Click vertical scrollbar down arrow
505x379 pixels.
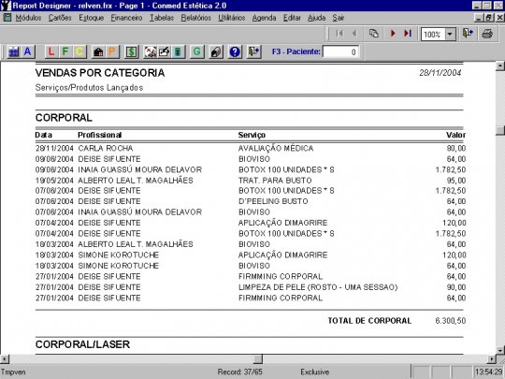pyautogui.click(x=499, y=350)
